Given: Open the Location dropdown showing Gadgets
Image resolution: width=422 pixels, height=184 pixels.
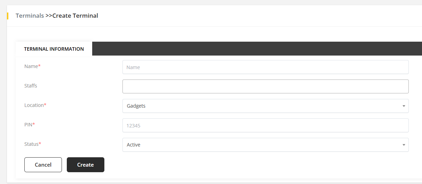Looking at the screenshot, I should click(x=261, y=106).
